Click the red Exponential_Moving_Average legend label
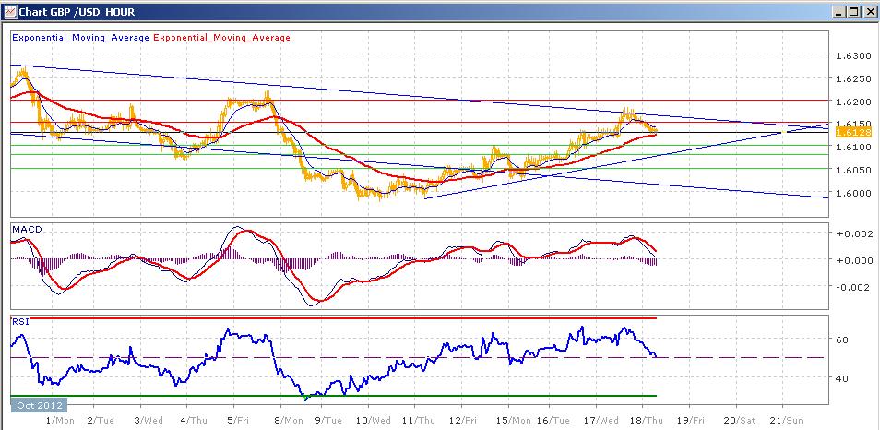This screenshot has height=430, width=880. point(221,38)
